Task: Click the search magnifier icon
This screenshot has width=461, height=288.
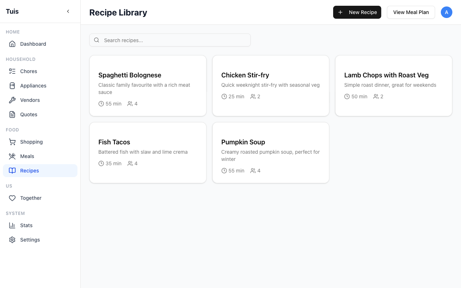Action: coord(97,40)
